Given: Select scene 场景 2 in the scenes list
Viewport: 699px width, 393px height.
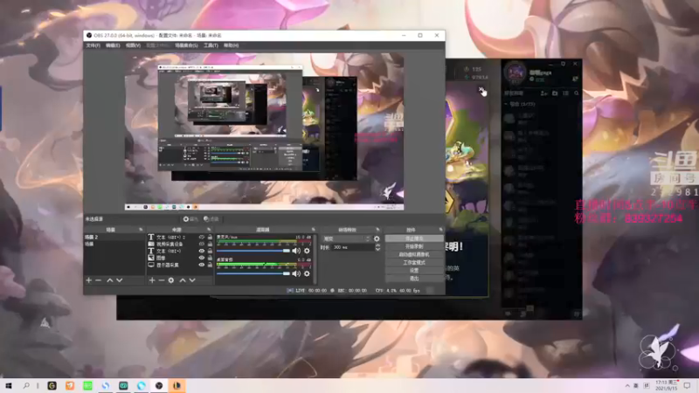Looking at the screenshot, I should [114, 237].
